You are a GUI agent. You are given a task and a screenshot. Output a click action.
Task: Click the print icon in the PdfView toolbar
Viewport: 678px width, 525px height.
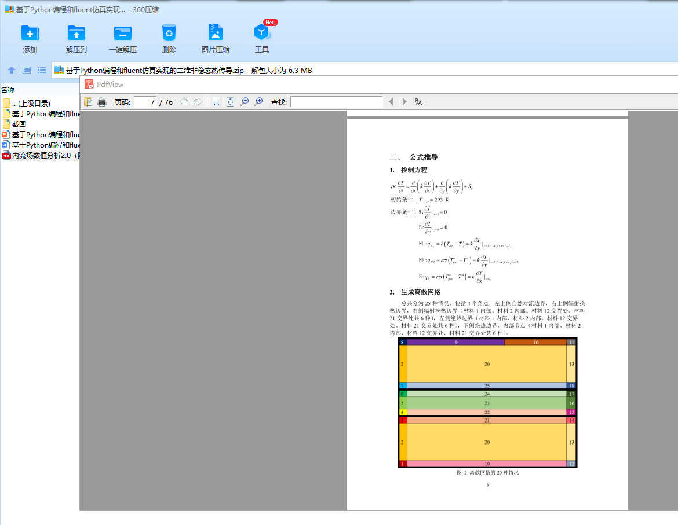102,102
